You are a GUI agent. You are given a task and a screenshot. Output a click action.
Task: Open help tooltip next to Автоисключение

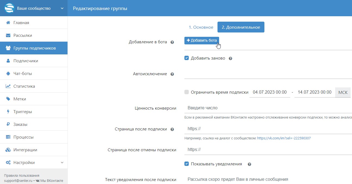coord(172,74)
